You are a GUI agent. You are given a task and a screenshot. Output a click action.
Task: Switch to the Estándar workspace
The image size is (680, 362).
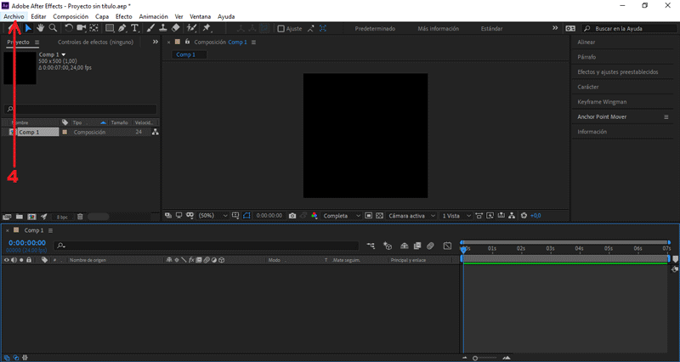pyautogui.click(x=491, y=28)
